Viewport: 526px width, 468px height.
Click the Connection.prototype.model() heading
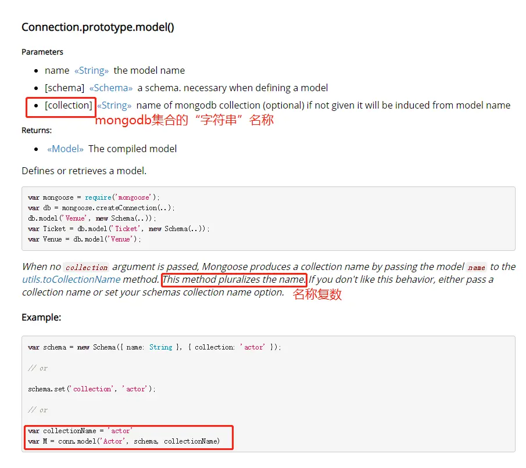click(x=98, y=27)
